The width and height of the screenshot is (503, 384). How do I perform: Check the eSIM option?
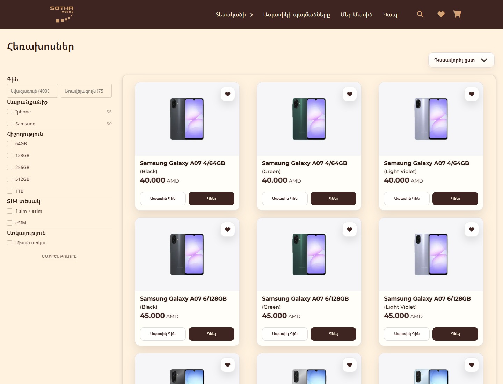[x=10, y=223]
